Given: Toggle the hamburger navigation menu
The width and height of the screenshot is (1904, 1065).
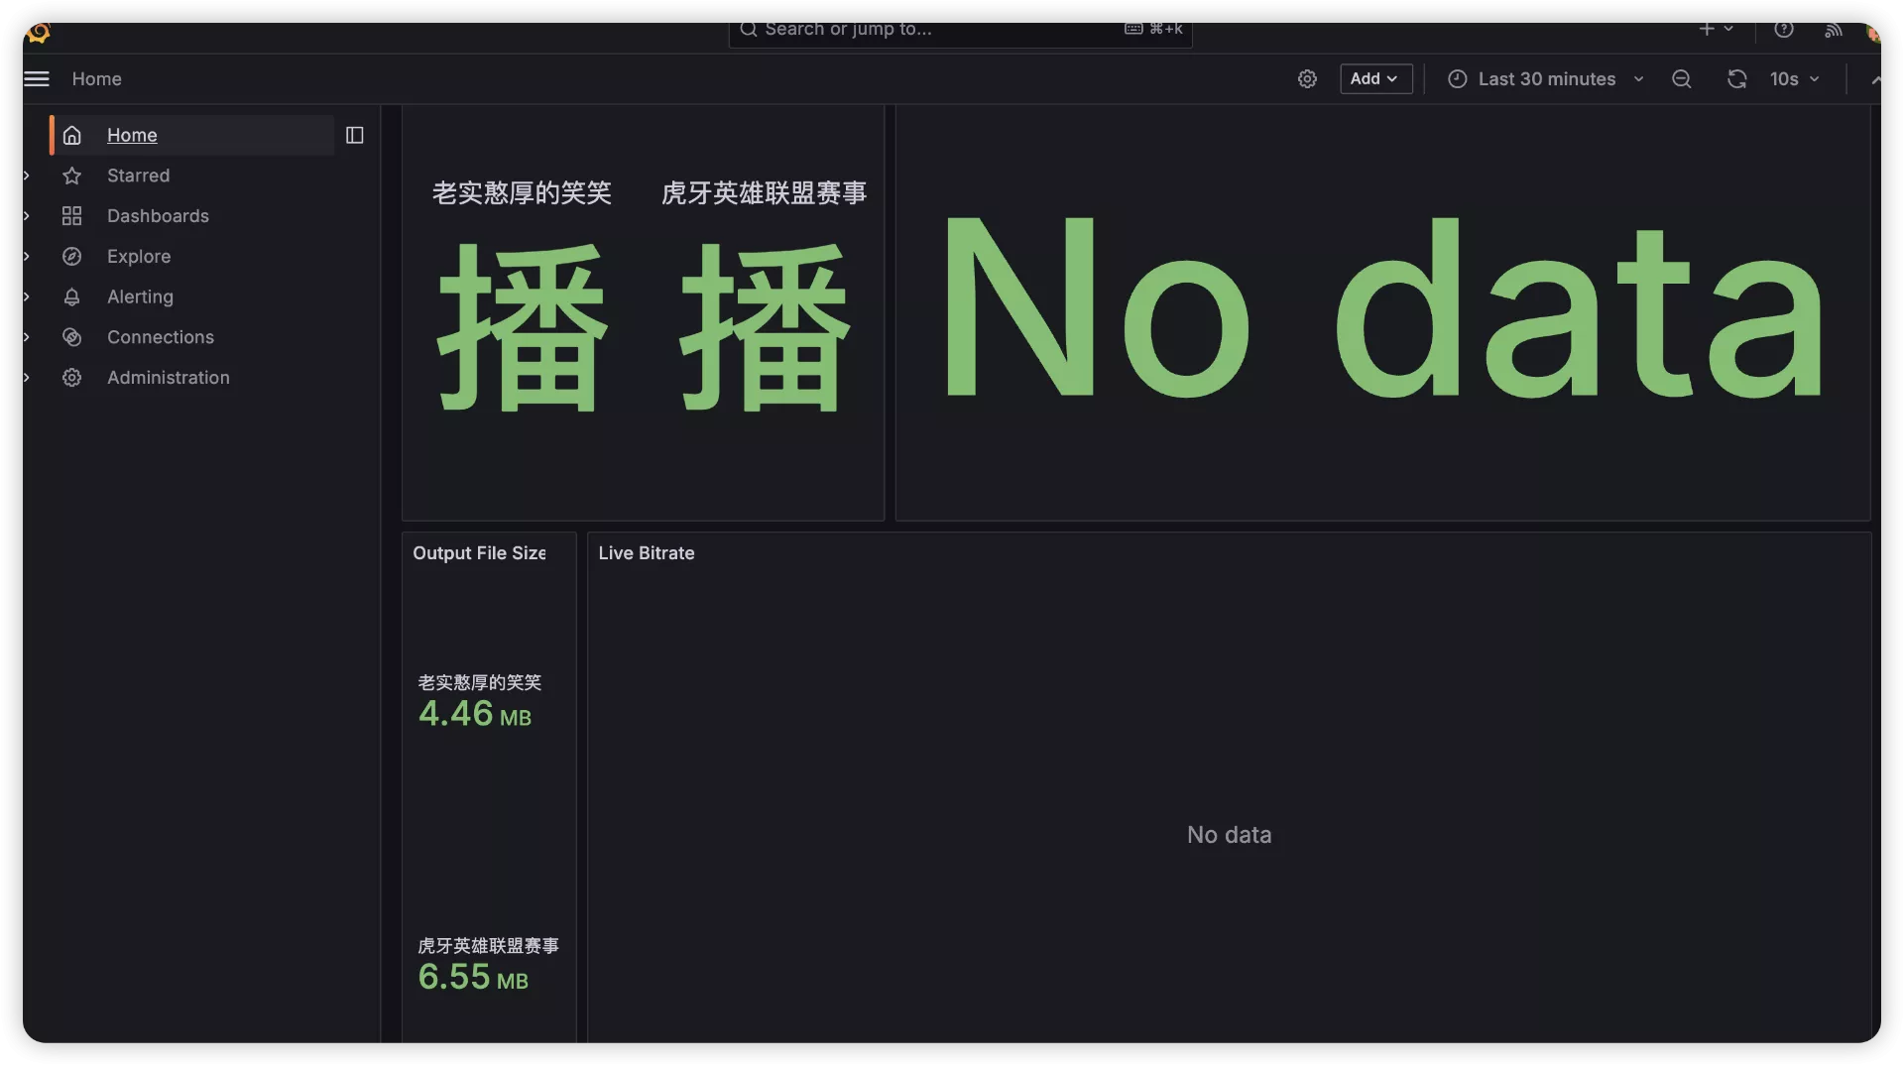Looking at the screenshot, I should 37,79.
